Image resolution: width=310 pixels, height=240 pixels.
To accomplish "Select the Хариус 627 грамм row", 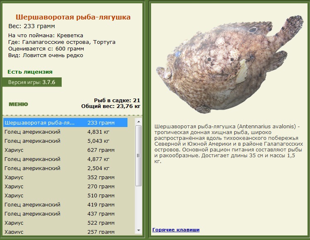I will pos(65,150).
